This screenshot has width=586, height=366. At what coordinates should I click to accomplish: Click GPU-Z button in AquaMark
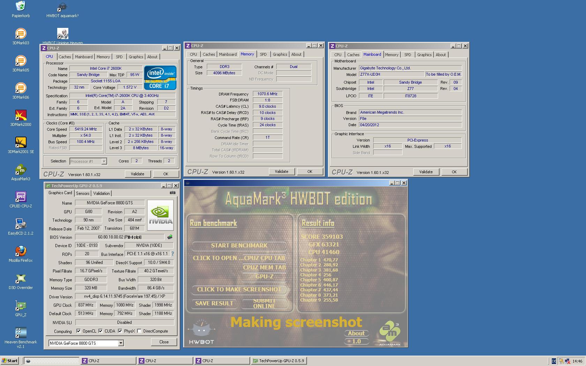pos(264,276)
